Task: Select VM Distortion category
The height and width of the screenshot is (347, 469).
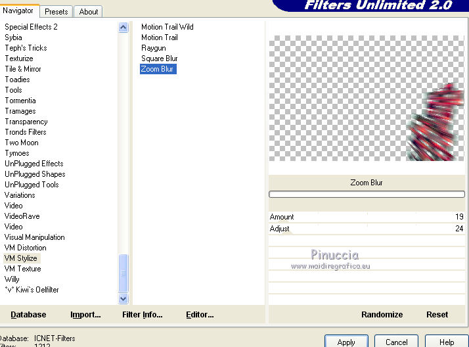Action: click(26, 248)
